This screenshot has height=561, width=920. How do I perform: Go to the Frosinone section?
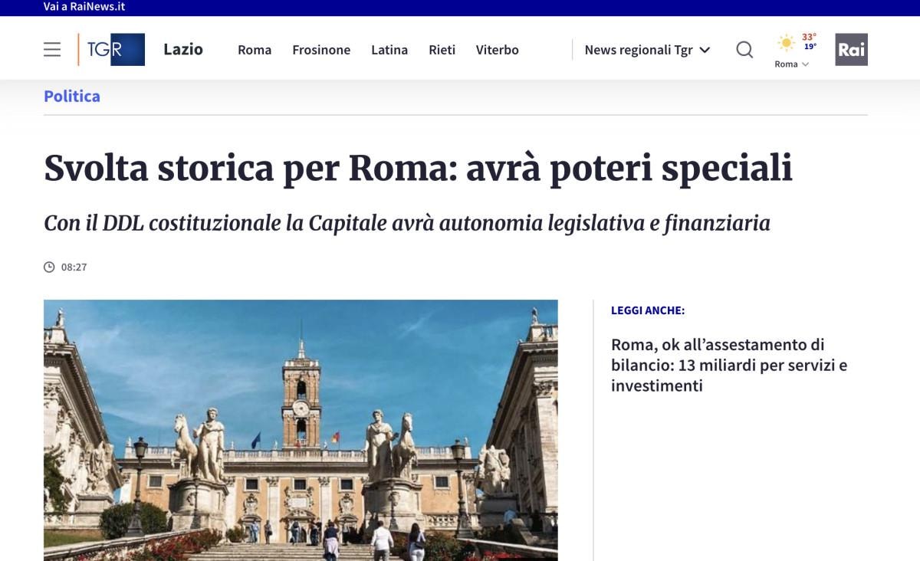(x=321, y=50)
